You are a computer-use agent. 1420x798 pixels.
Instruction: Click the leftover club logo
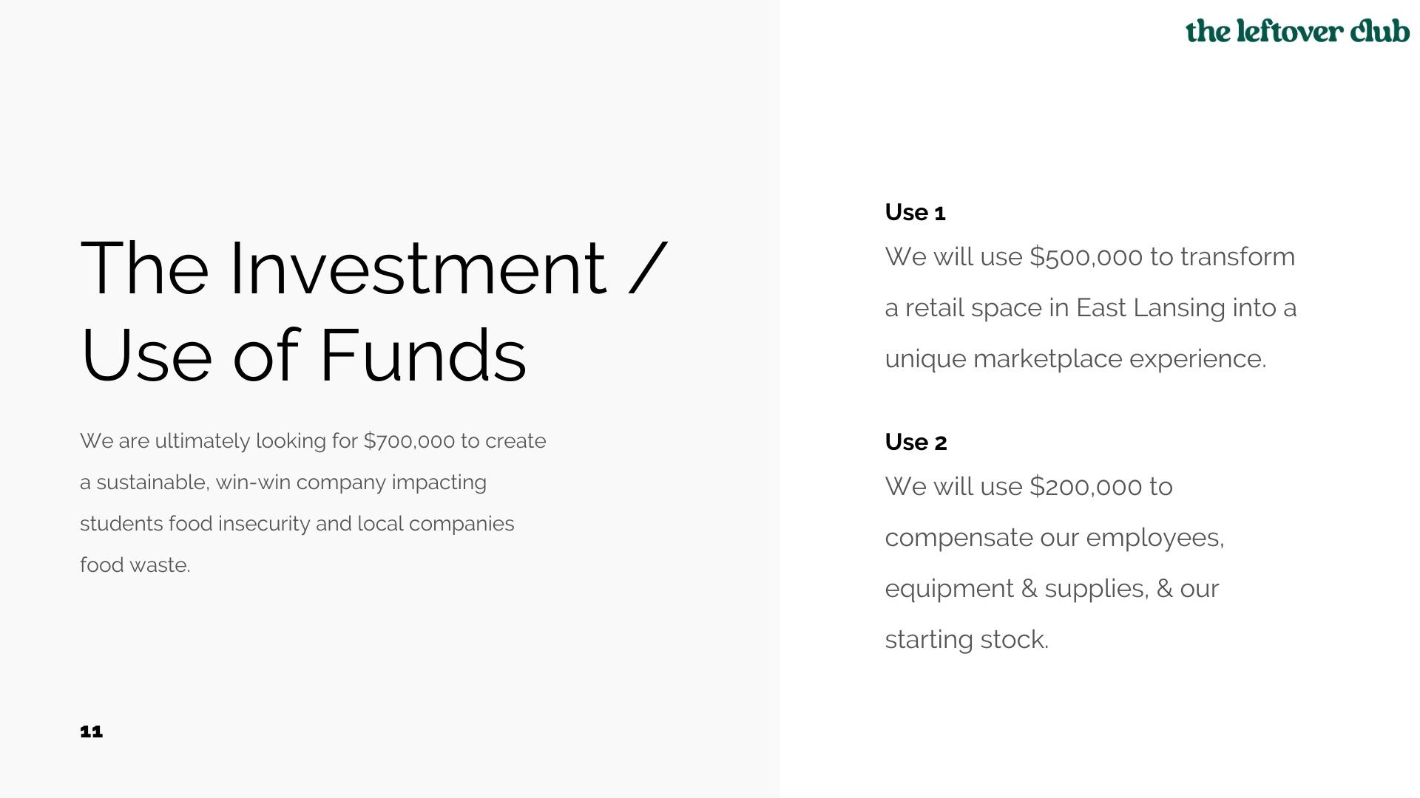1297,31
